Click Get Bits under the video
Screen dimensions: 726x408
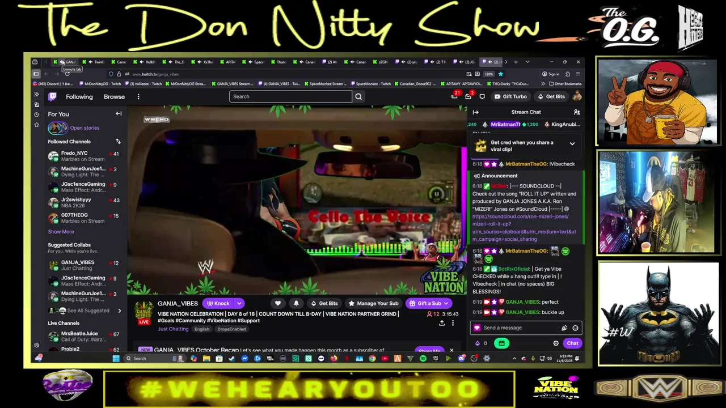click(x=324, y=303)
